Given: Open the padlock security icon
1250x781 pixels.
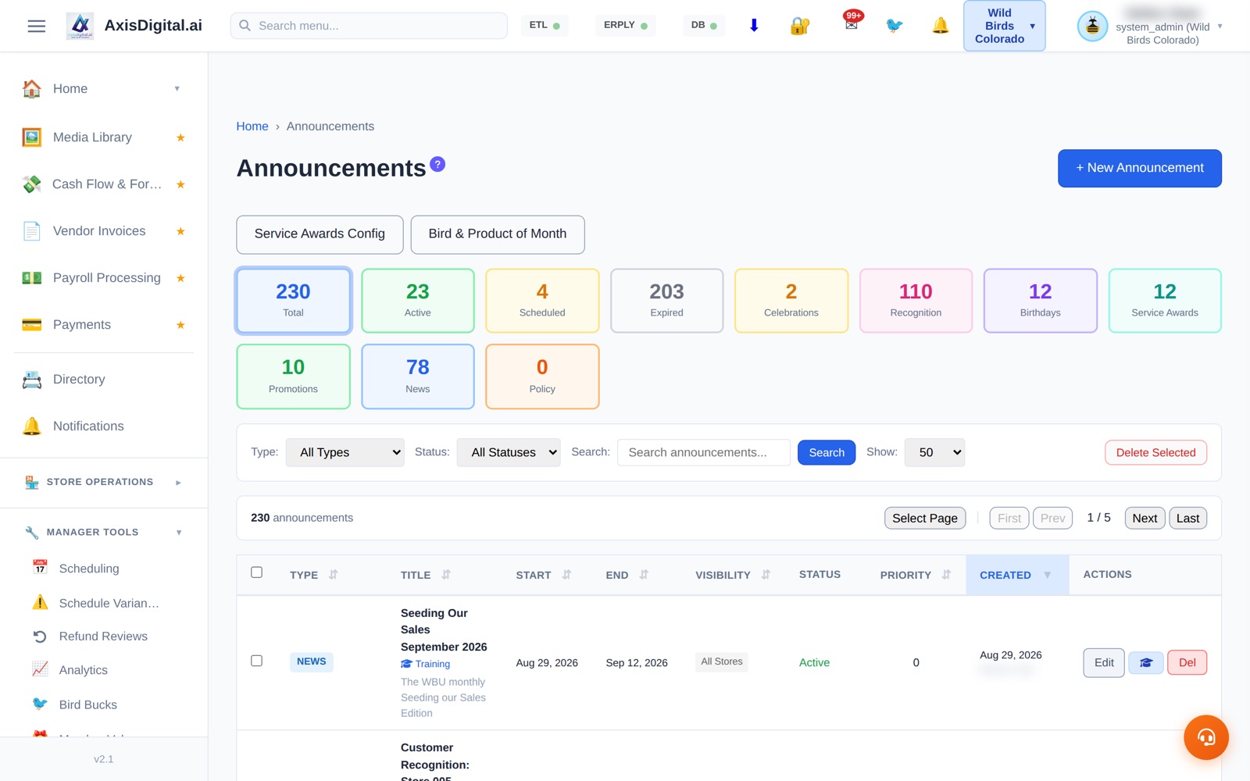Looking at the screenshot, I should 800,26.
